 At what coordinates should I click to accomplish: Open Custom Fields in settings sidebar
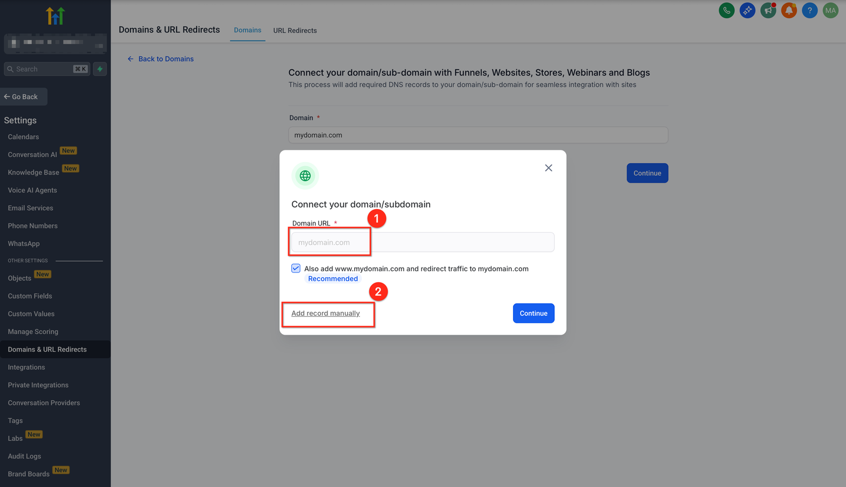click(x=30, y=296)
